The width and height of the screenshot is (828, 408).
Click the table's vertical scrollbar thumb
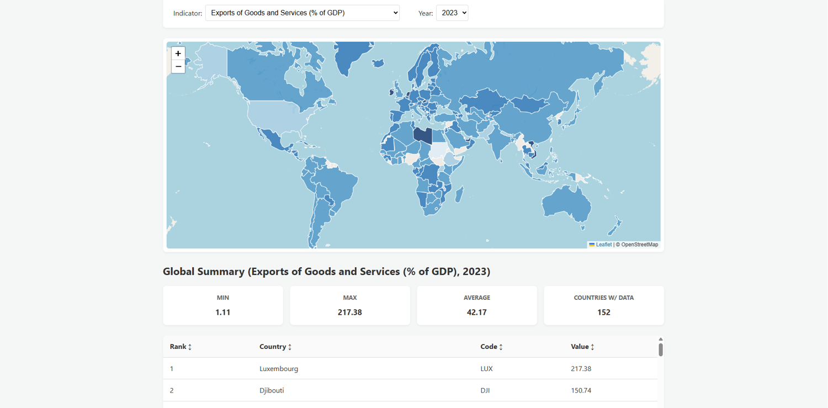(x=660, y=349)
